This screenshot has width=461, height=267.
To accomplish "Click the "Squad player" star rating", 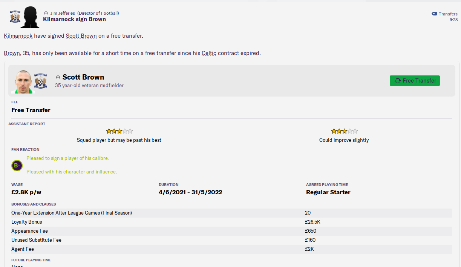I will [x=119, y=131].
